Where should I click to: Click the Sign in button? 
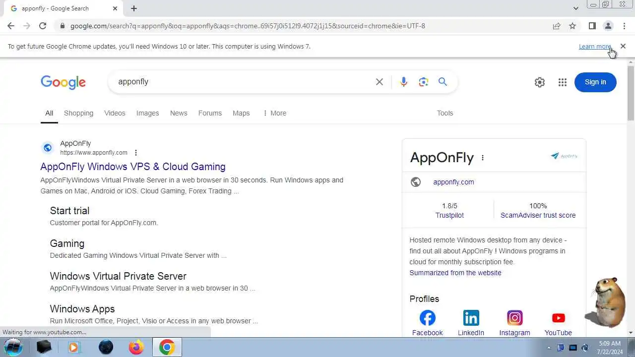click(x=595, y=82)
